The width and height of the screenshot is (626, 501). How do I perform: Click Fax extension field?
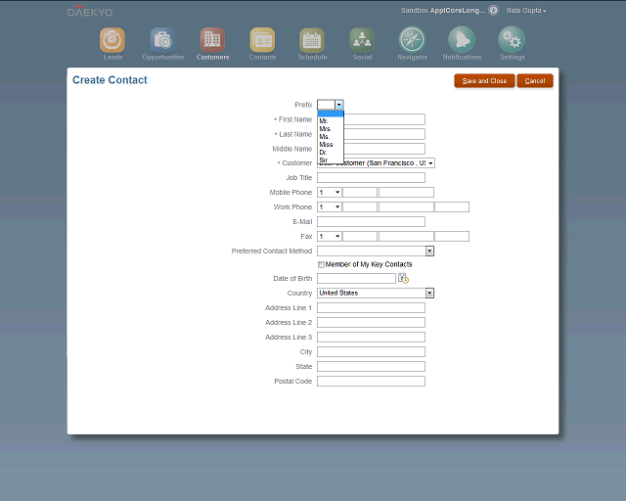[x=452, y=236]
